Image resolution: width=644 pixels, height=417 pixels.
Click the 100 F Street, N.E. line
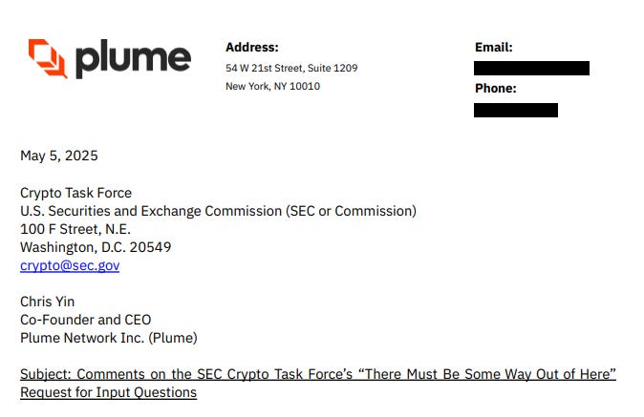click(75, 229)
